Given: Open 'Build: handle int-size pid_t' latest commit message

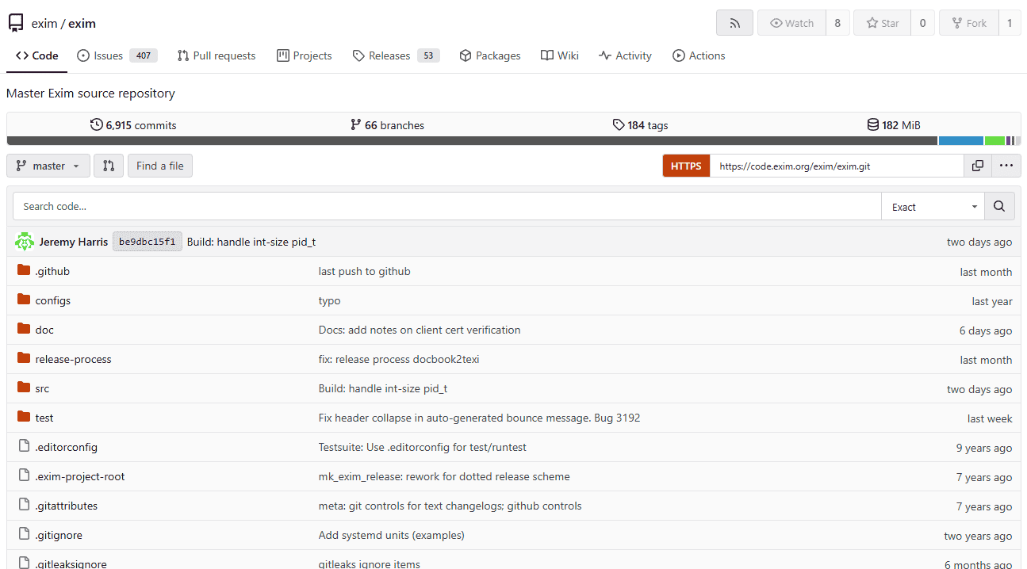Looking at the screenshot, I should point(251,242).
